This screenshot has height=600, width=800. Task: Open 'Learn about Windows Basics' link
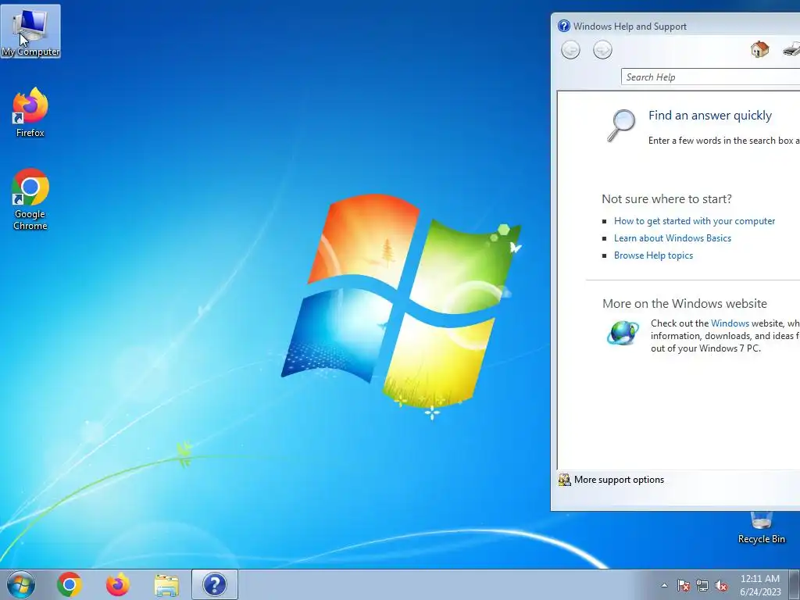click(673, 238)
